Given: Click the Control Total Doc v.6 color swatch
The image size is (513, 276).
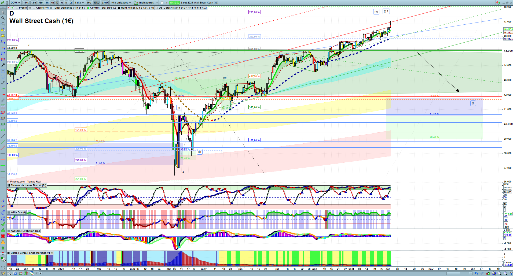Looking at the screenshot, I should tap(88, 8).
